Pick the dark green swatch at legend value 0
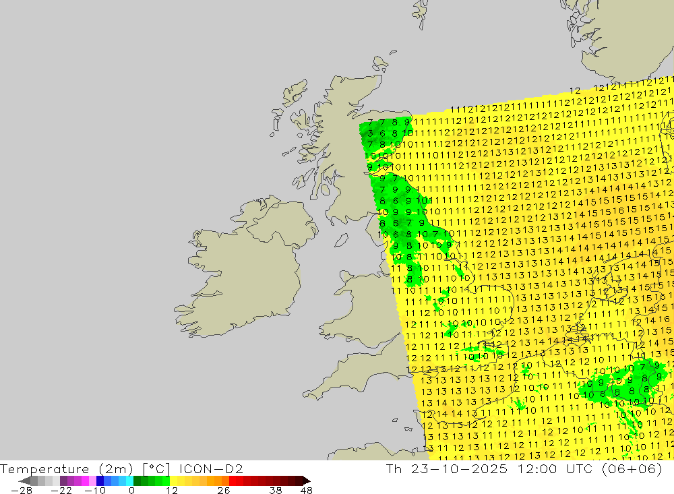Viewport: 674px width, 494px height. click(137, 481)
